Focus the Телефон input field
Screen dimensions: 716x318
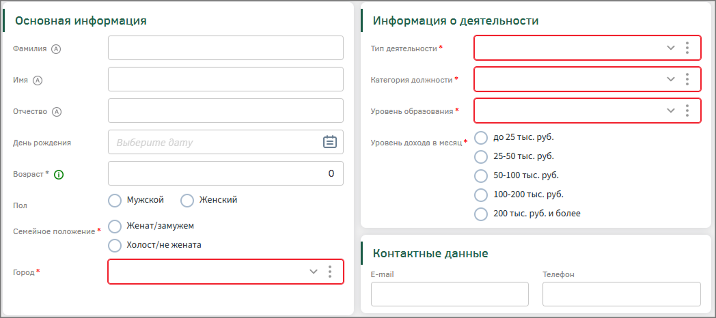[621, 294]
